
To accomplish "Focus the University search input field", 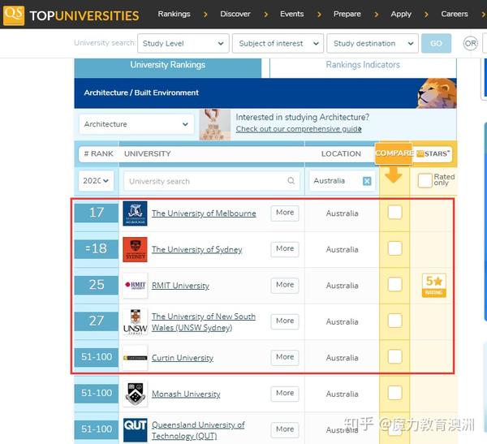I will (x=212, y=181).
